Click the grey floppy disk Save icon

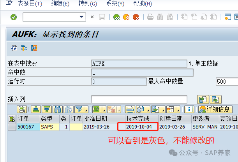click(x=102, y=17)
